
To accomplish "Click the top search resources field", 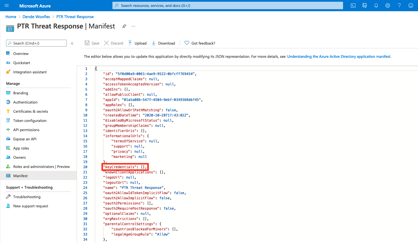I will 228,5.
